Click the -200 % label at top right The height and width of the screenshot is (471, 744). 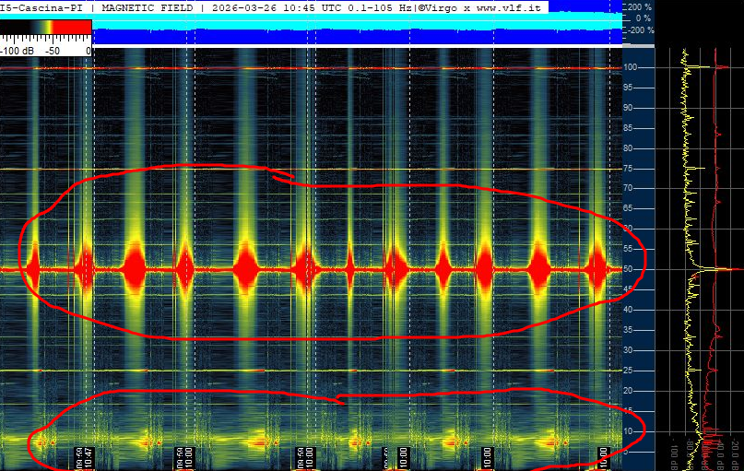click(638, 30)
